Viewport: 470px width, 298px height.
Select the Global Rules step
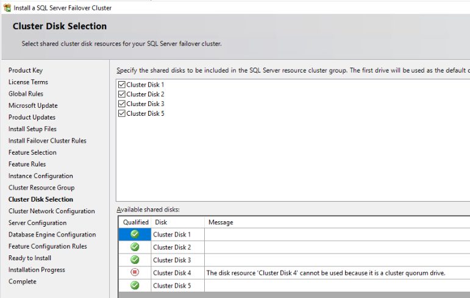click(26, 93)
